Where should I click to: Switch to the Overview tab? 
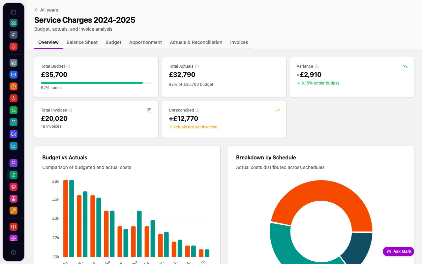click(48, 42)
